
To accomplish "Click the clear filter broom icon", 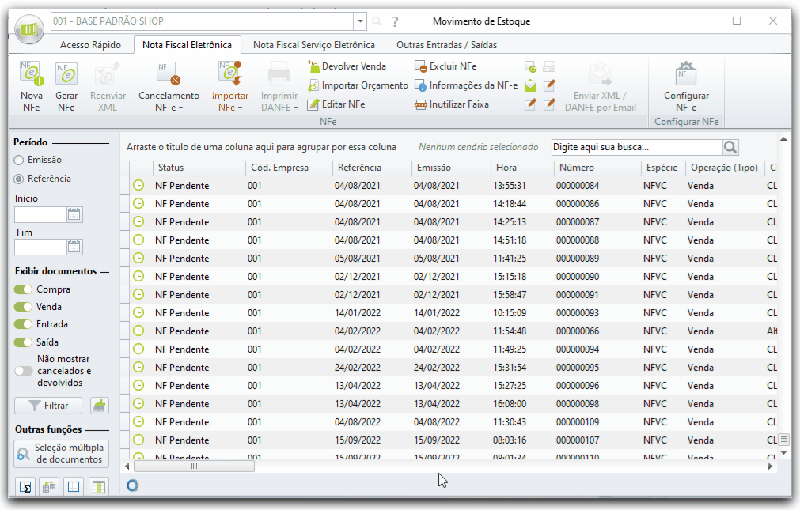I will pyautogui.click(x=100, y=406).
